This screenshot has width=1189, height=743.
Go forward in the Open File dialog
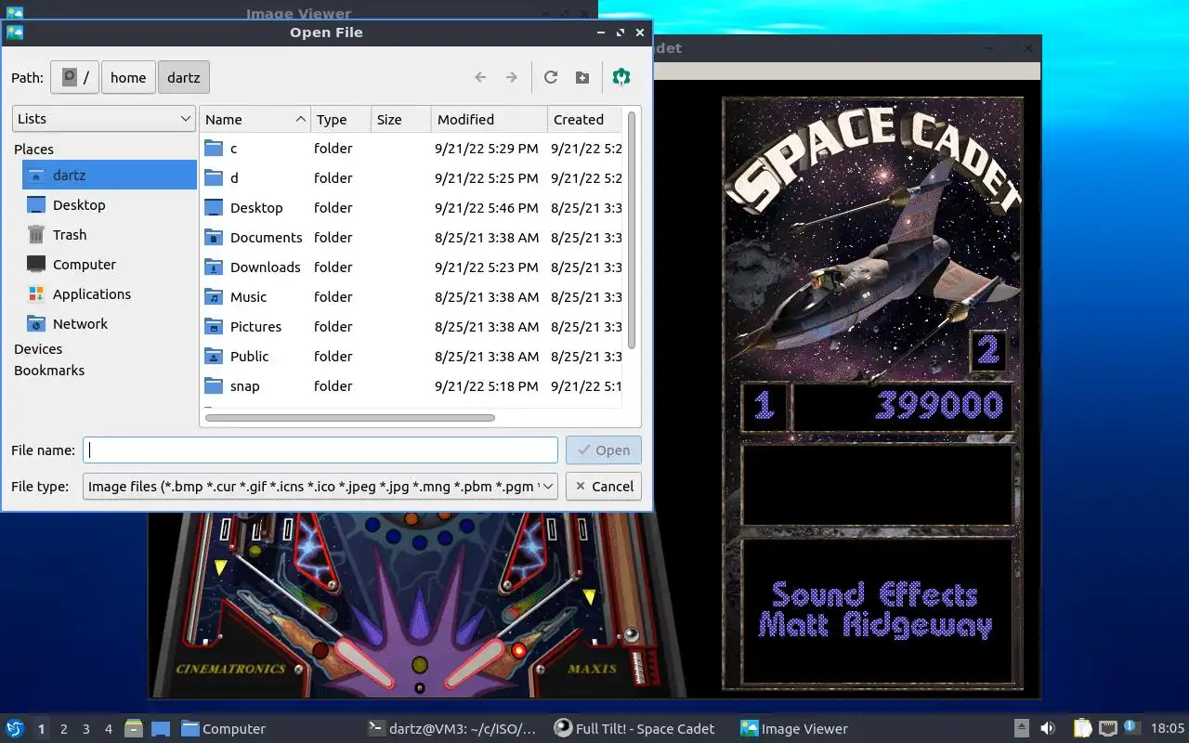tap(511, 77)
